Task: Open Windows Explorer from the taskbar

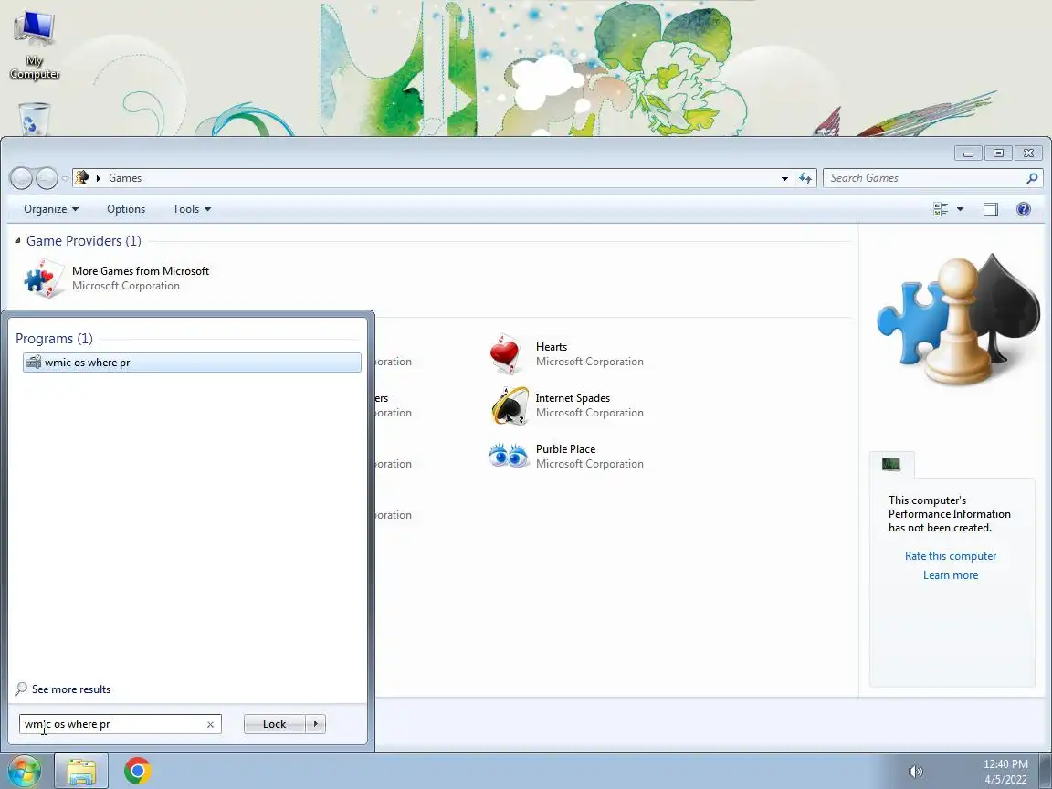Action: (80, 771)
